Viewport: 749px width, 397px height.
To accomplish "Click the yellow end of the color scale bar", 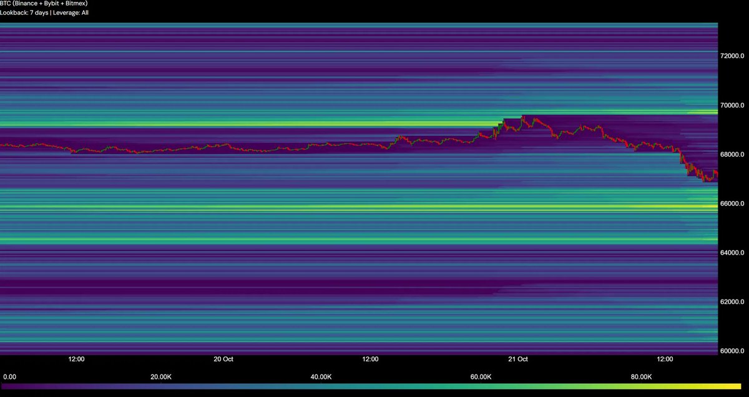I will pos(739,386).
